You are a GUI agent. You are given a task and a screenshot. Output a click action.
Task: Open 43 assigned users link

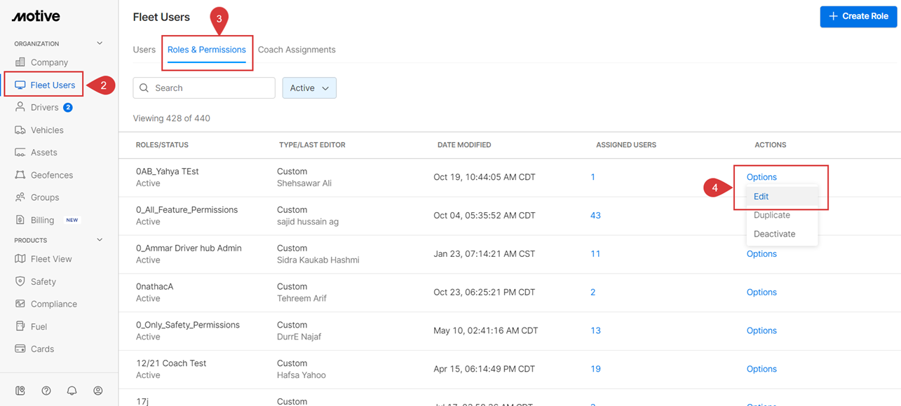pyautogui.click(x=595, y=216)
